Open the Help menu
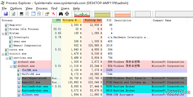 point(76,8)
